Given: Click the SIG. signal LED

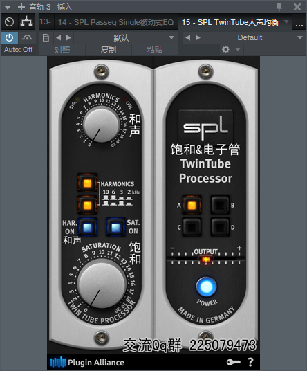Looking at the screenshot, I should point(77,100).
